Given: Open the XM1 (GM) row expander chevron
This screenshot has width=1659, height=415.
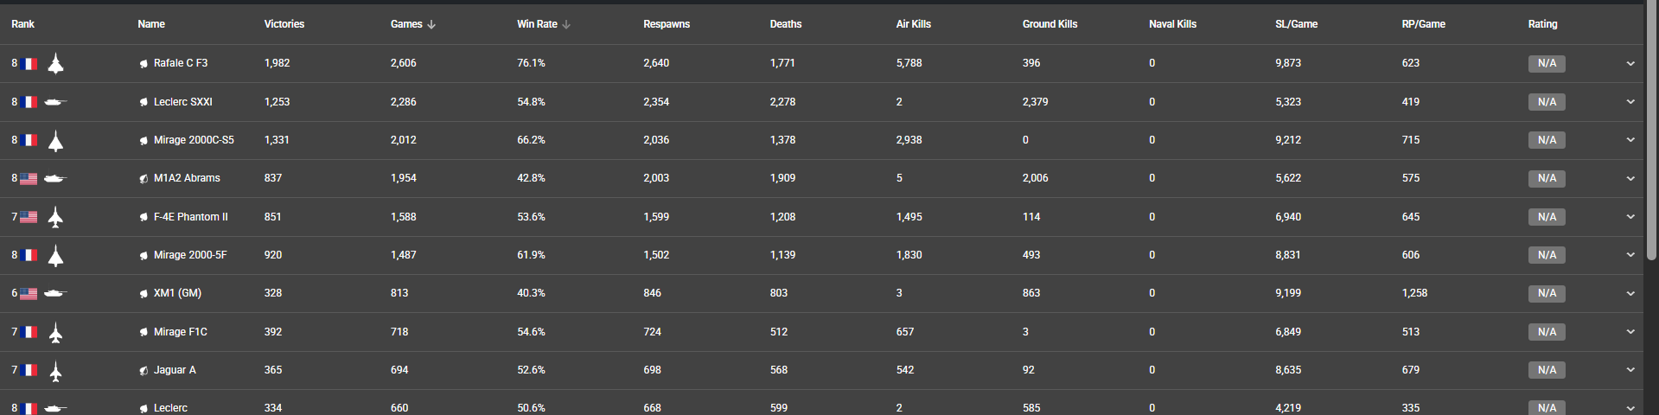Looking at the screenshot, I should (1630, 294).
